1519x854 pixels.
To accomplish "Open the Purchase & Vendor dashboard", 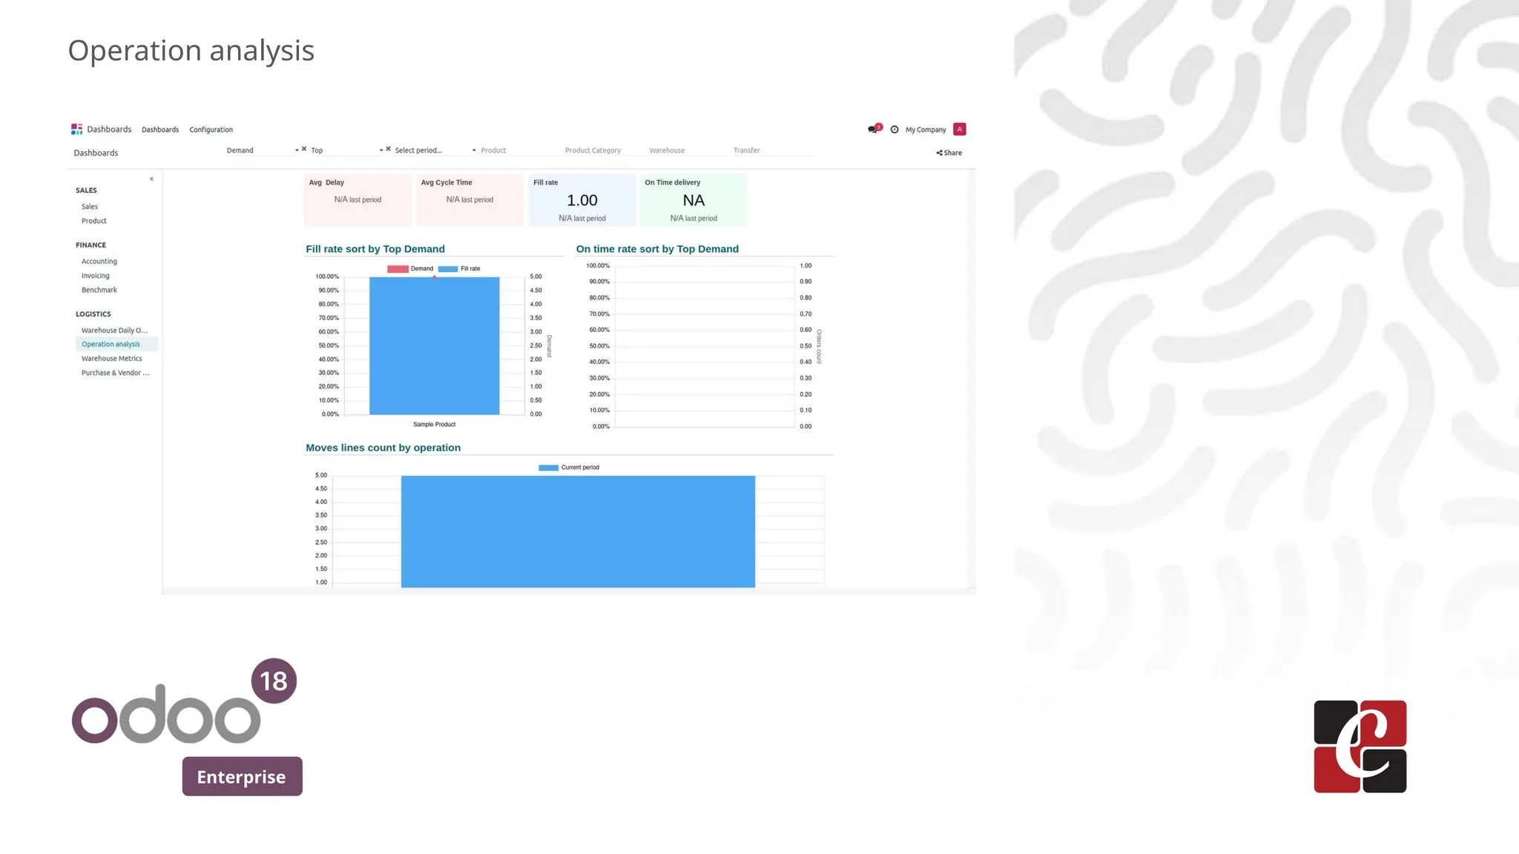I will (116, 373).
